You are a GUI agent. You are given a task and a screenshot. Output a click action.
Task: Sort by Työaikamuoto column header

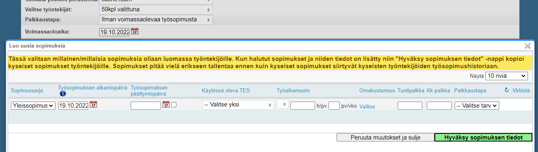(293, 90)
